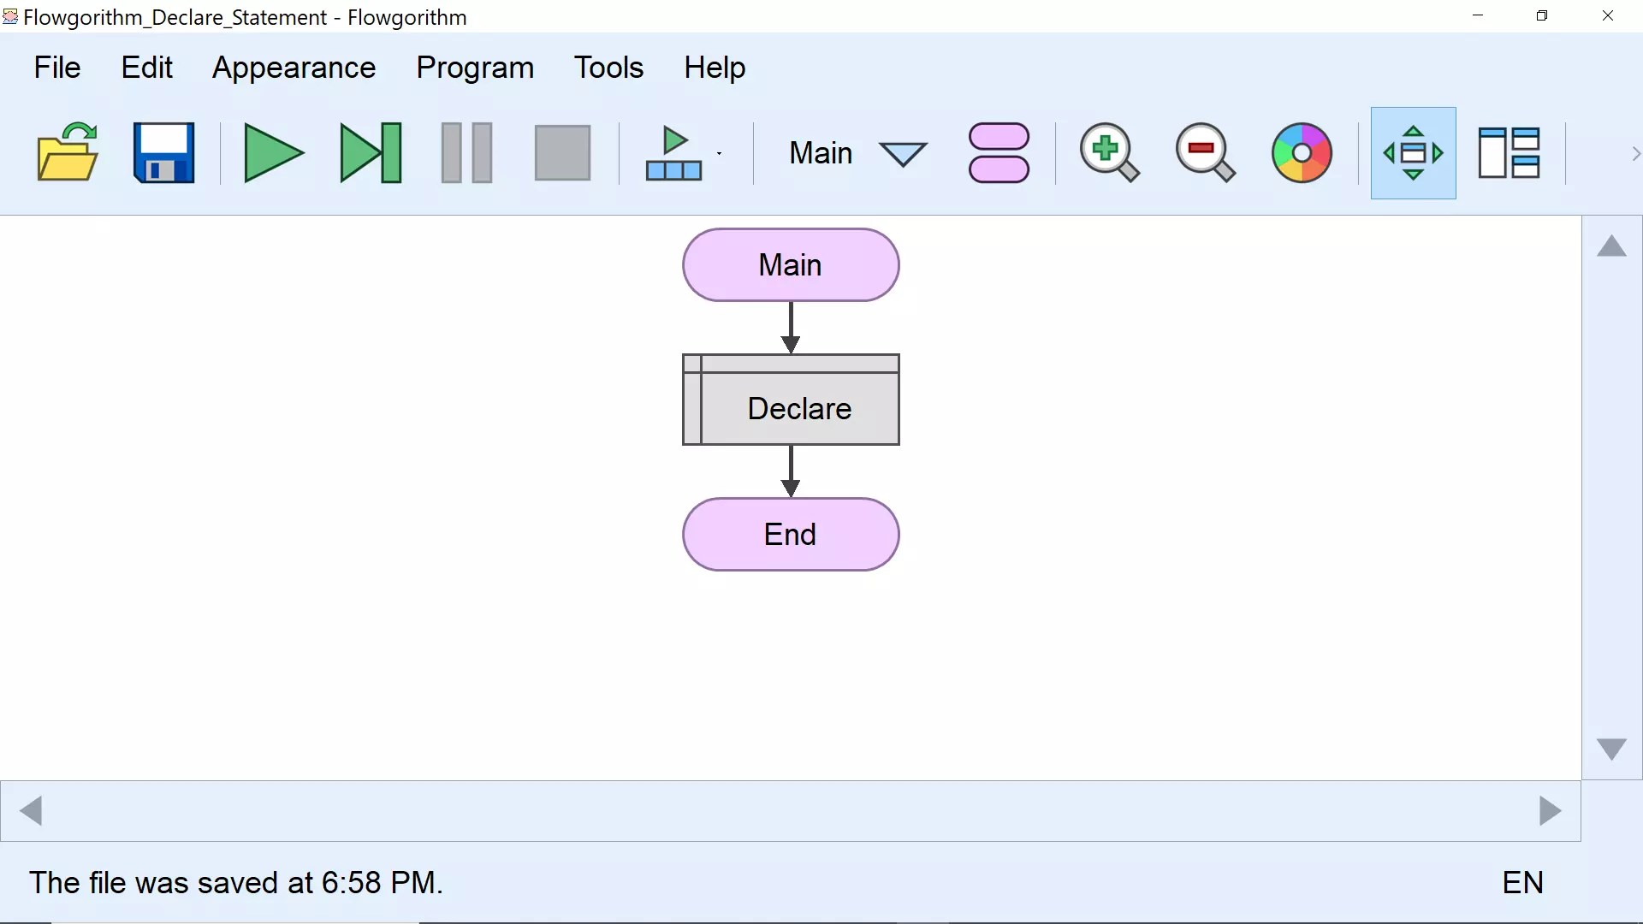Click the Stop execution square icon

click(562, 152)
